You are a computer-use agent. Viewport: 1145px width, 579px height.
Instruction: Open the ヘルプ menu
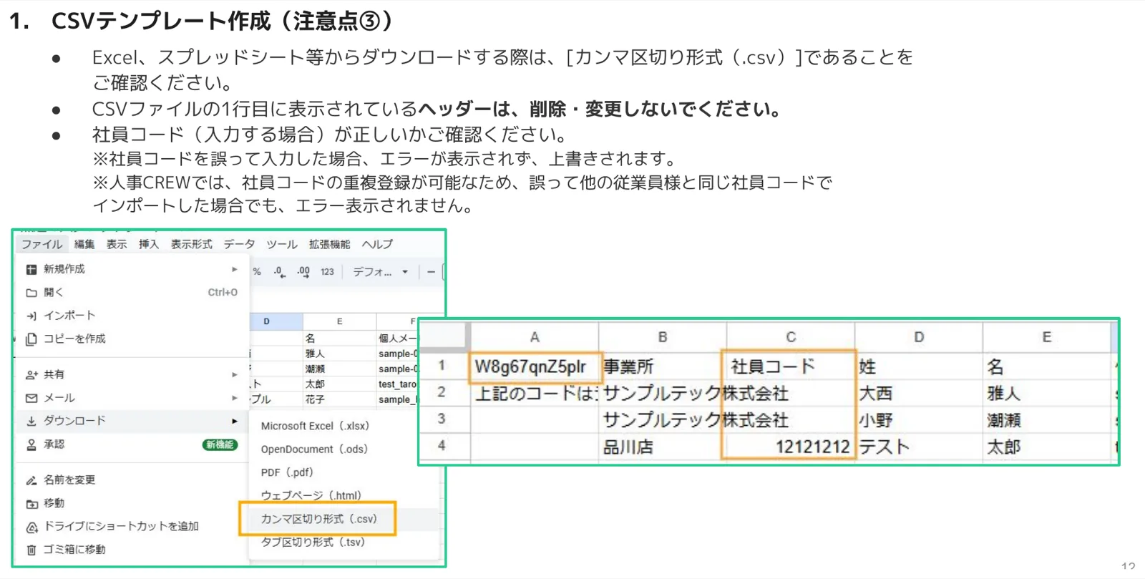click(x=377, y=244)
